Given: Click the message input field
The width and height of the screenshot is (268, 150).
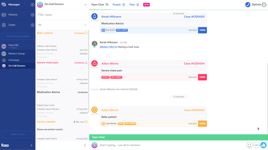Looking at the screenshot, I should click(x=172, y=145).
